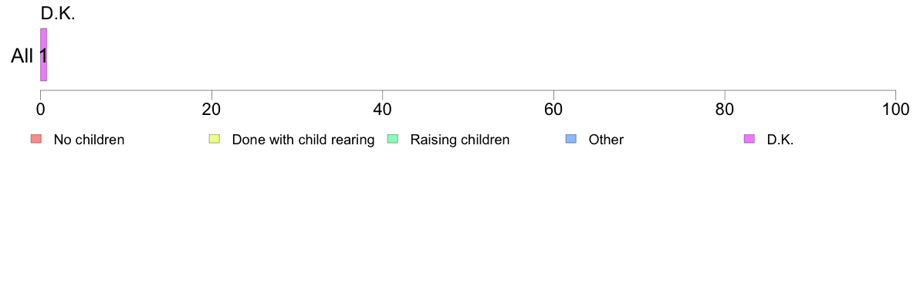Click the 80 axis tick label

725,109
